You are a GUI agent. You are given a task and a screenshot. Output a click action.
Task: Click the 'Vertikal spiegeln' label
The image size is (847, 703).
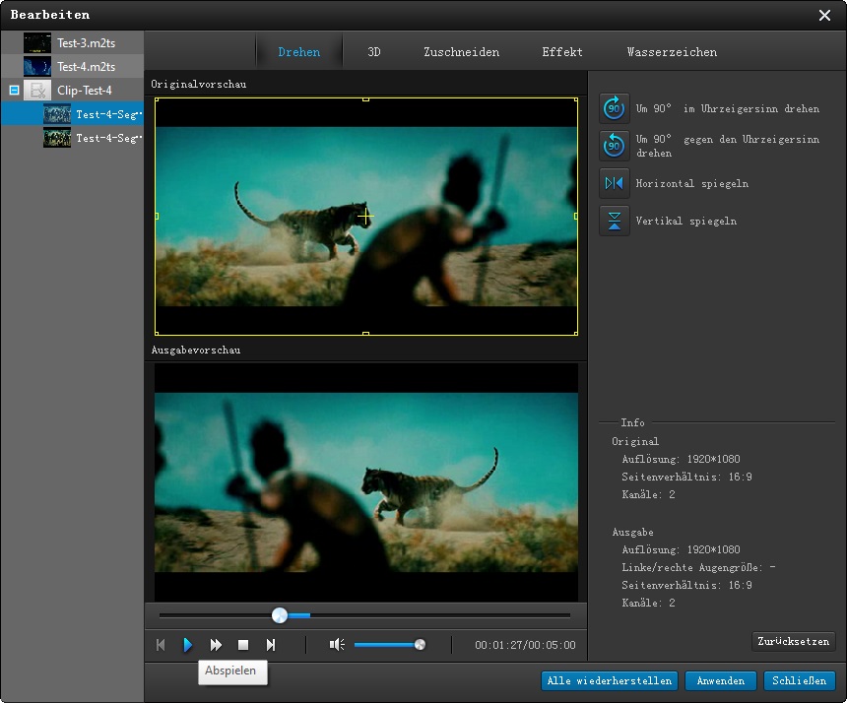[686, 221]
